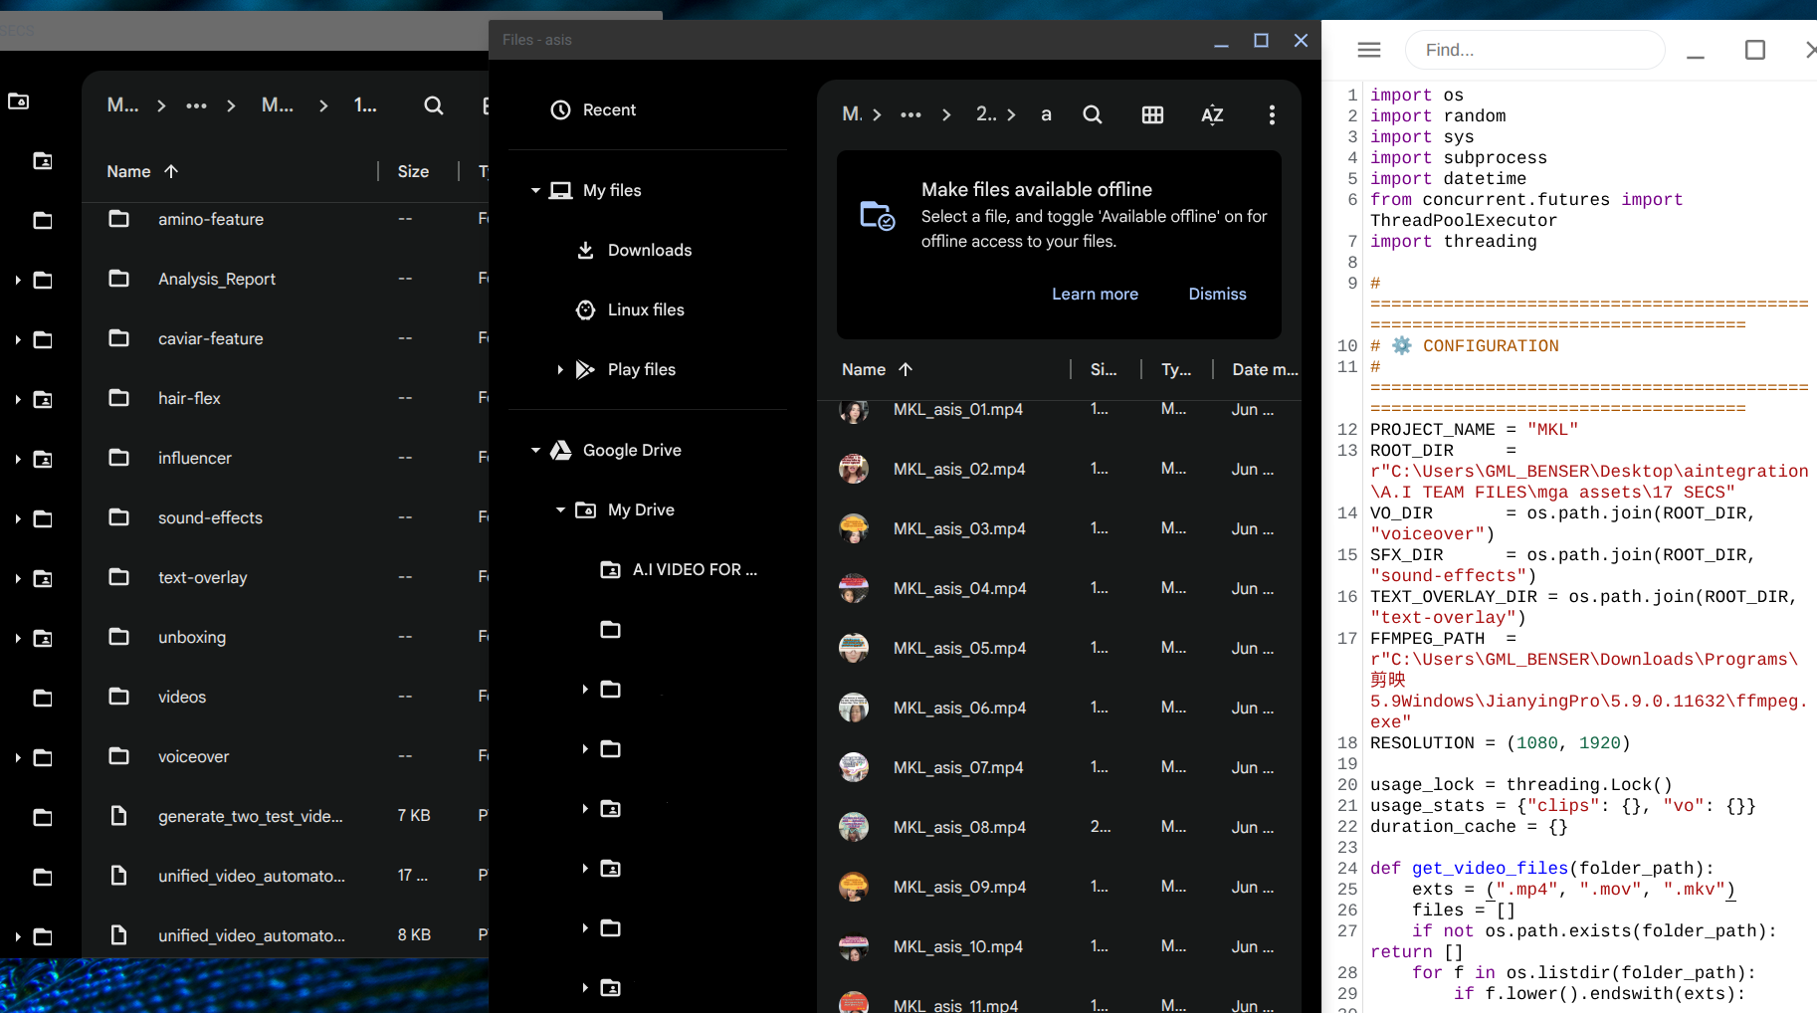Screen dimensions: 1817x1013
Task: Click the search icon in Files - asis window
Action: (x=1092, y=114)
